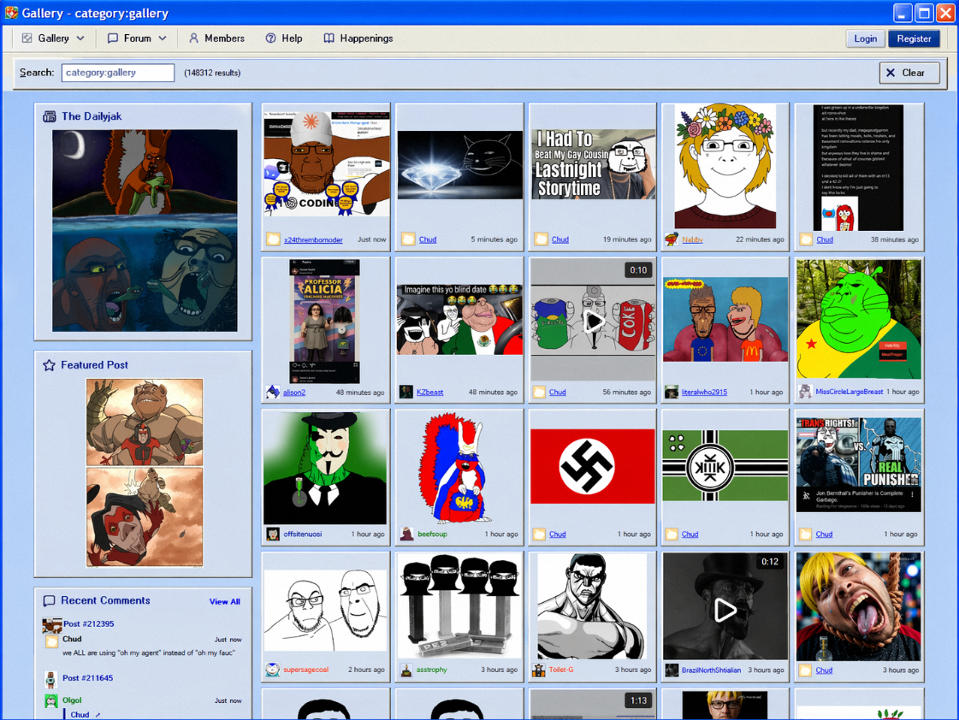This screenshot has width=959, height=720.
Task: Click the Featured Post star icon
Action: pyautogui.click(x=50, y=365)
